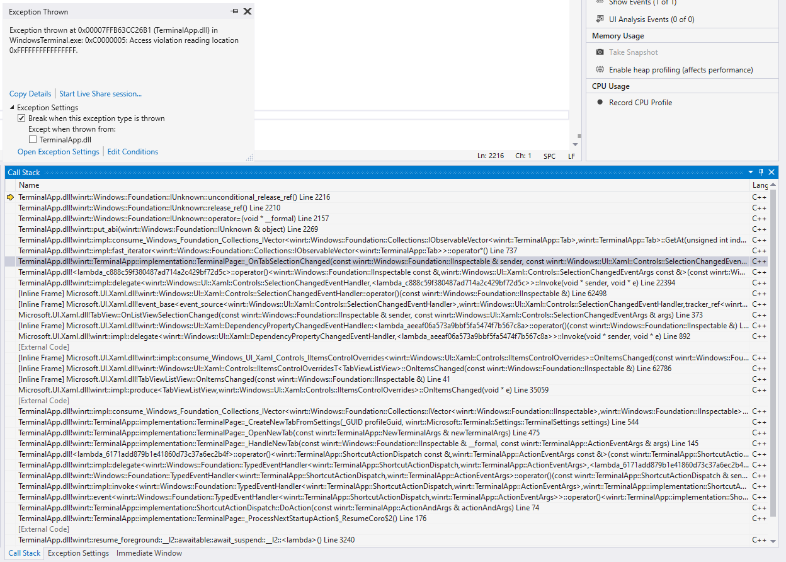Copy exception details link
786x562 pixels.
[x=30, y=94]
